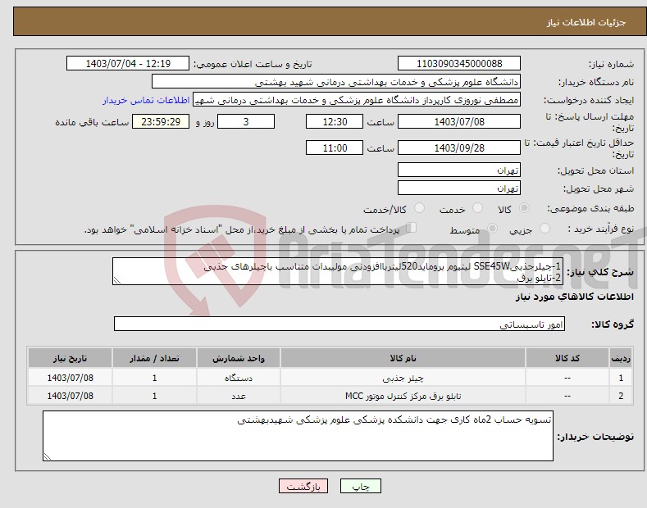Select the جزیی purchase type radio

coord(544,229)
